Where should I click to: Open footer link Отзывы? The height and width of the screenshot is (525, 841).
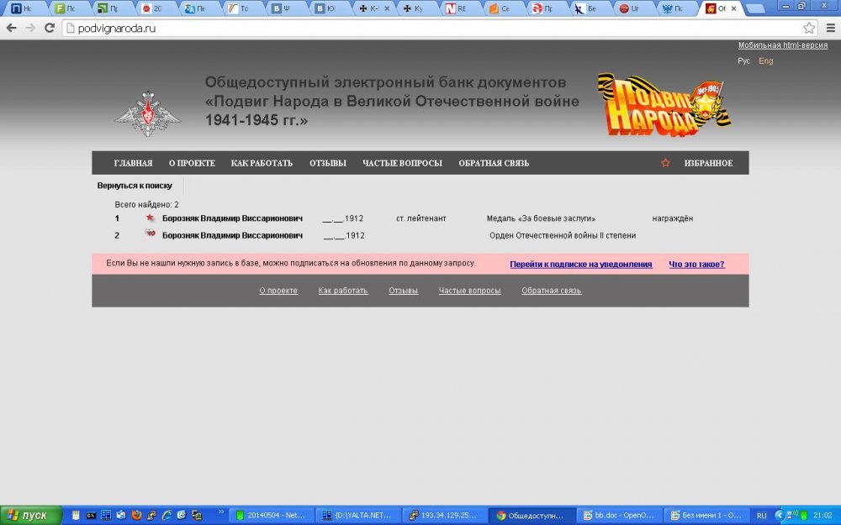[x=404, y=291]
